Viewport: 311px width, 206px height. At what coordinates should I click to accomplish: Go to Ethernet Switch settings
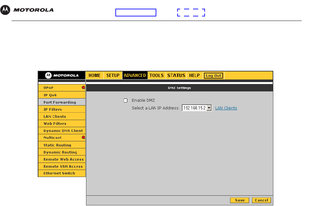click(x=62, y=173)
